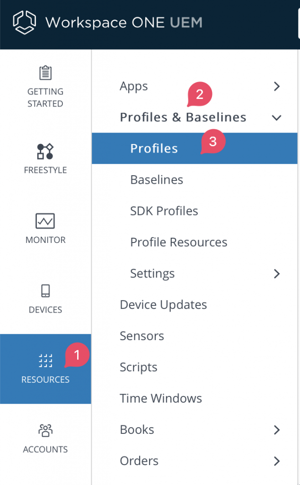The width and height of the screenshot is (300, 485).
Task: Open the Device Updates page
Action: 163,305
